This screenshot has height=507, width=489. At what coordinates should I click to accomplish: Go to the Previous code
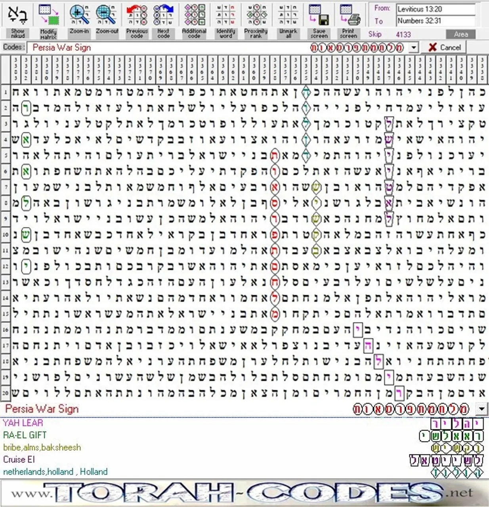pyautogui.click(x=137, y=14)
